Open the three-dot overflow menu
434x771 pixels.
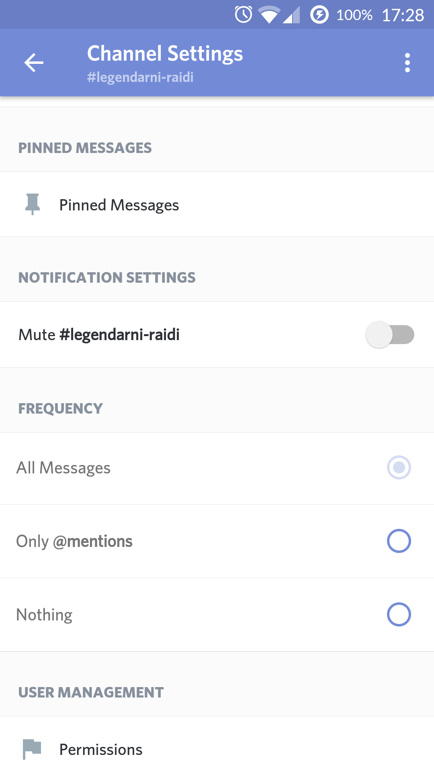(407, 63)
